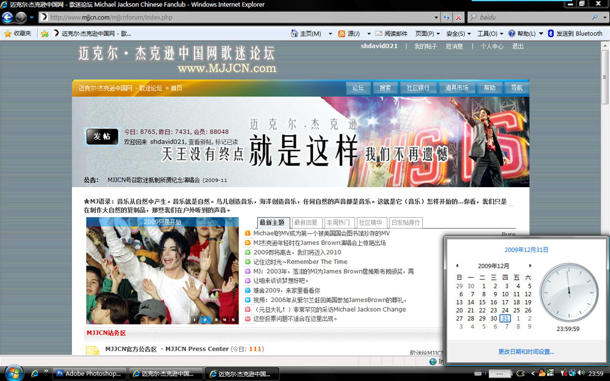Open the shdavid021 username link
The width and height of the screenshot is (610, 381).
379,46
